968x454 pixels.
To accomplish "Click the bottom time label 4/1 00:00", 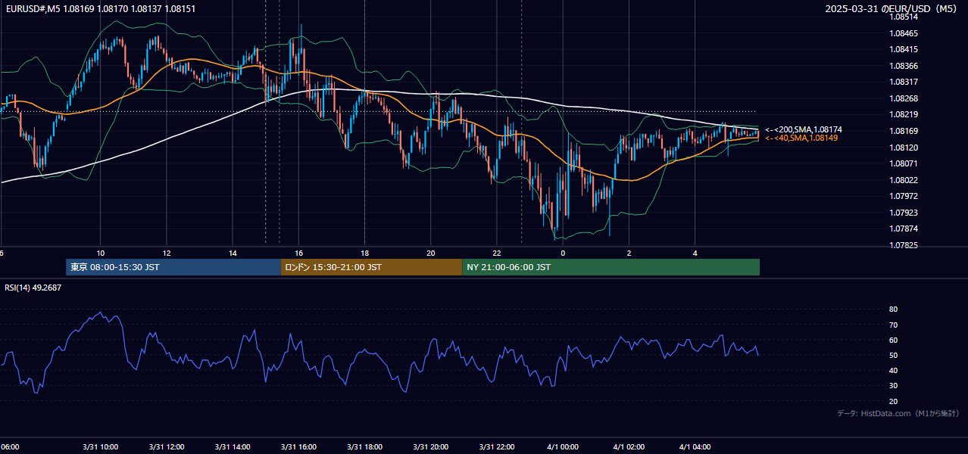I will tap(563, 447).
